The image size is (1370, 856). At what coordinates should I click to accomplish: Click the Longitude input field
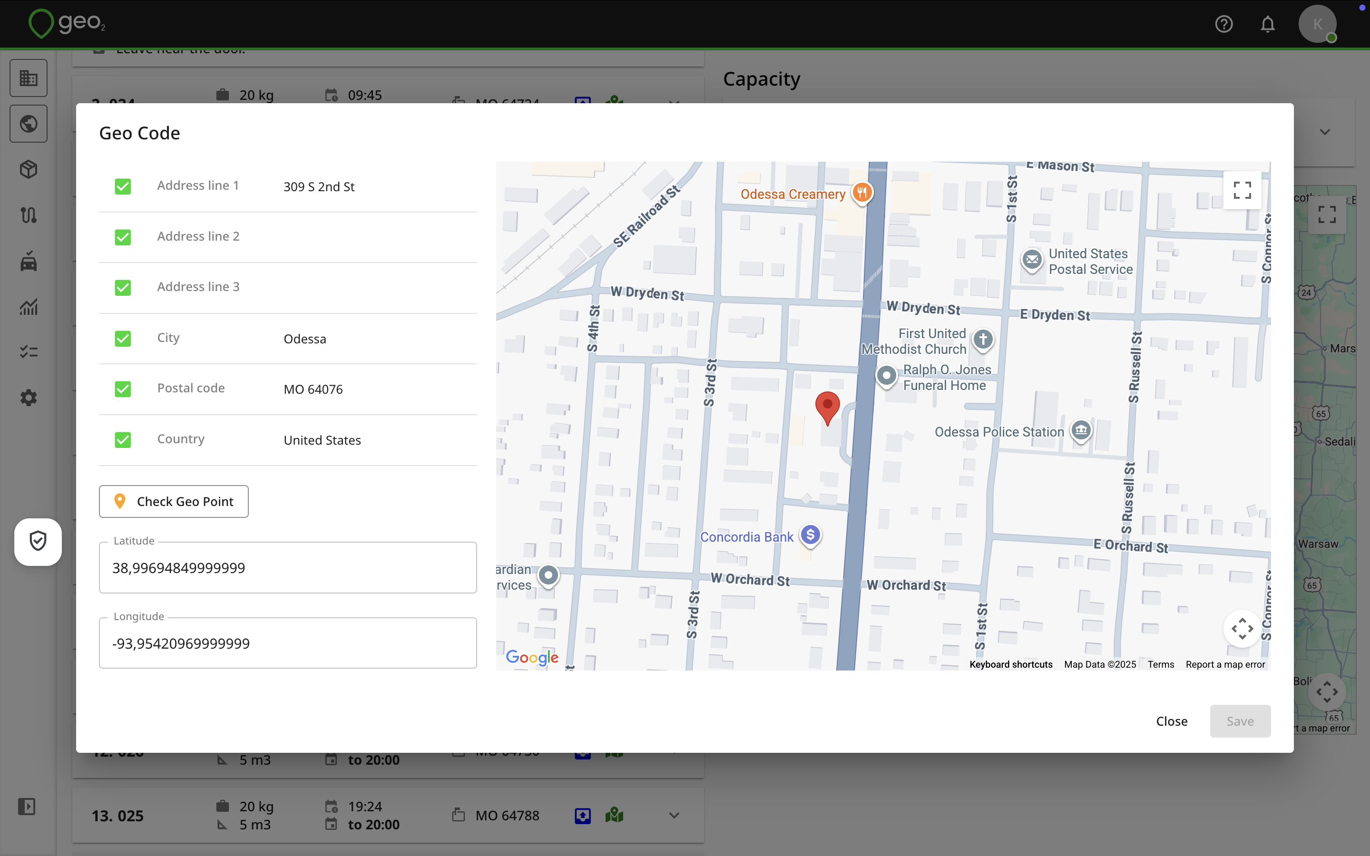pos(288,643)
